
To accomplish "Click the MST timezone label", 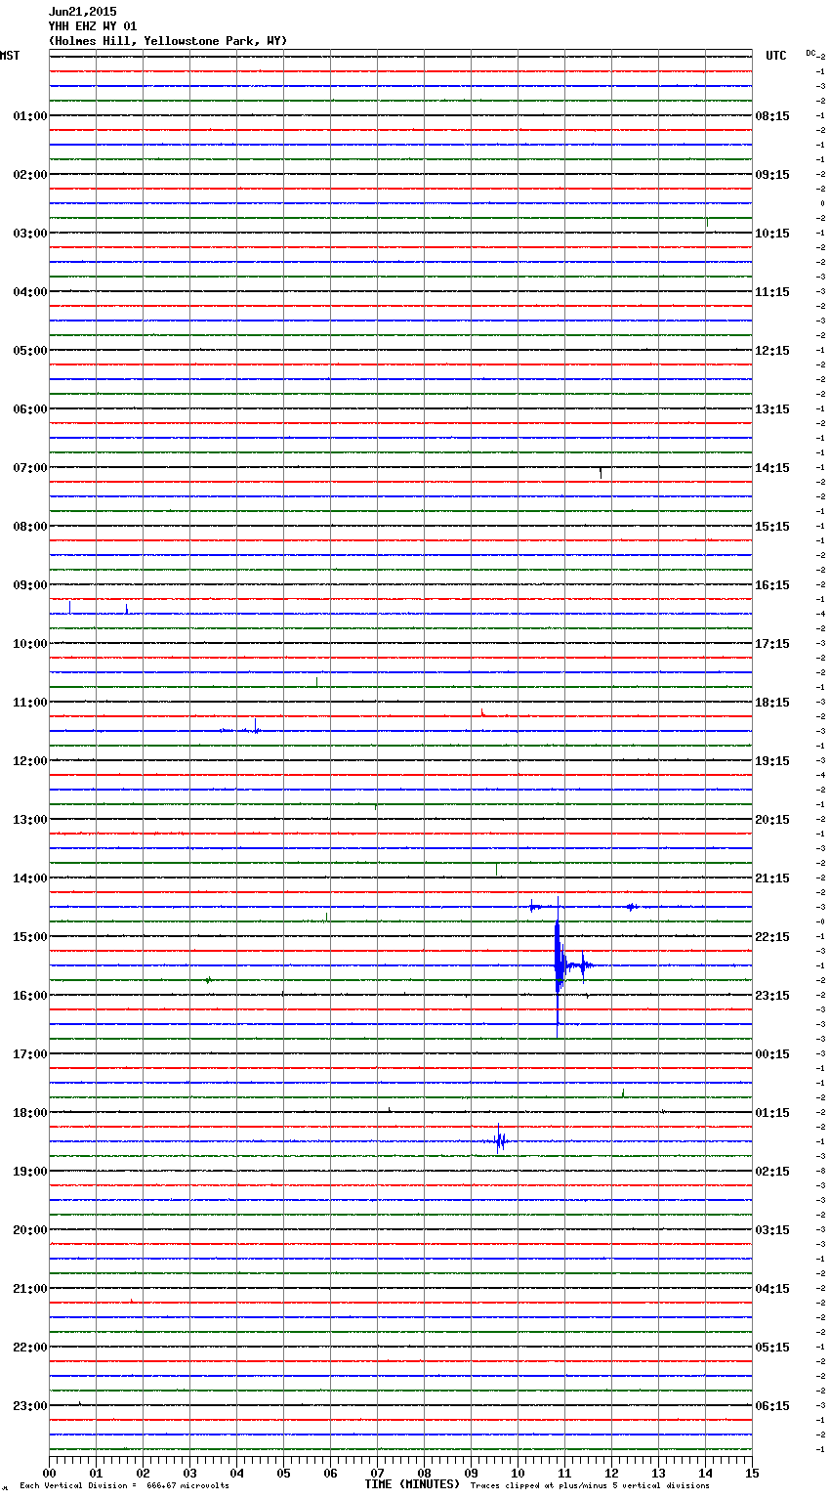I will pyautogui.click(x=10, y=56).
